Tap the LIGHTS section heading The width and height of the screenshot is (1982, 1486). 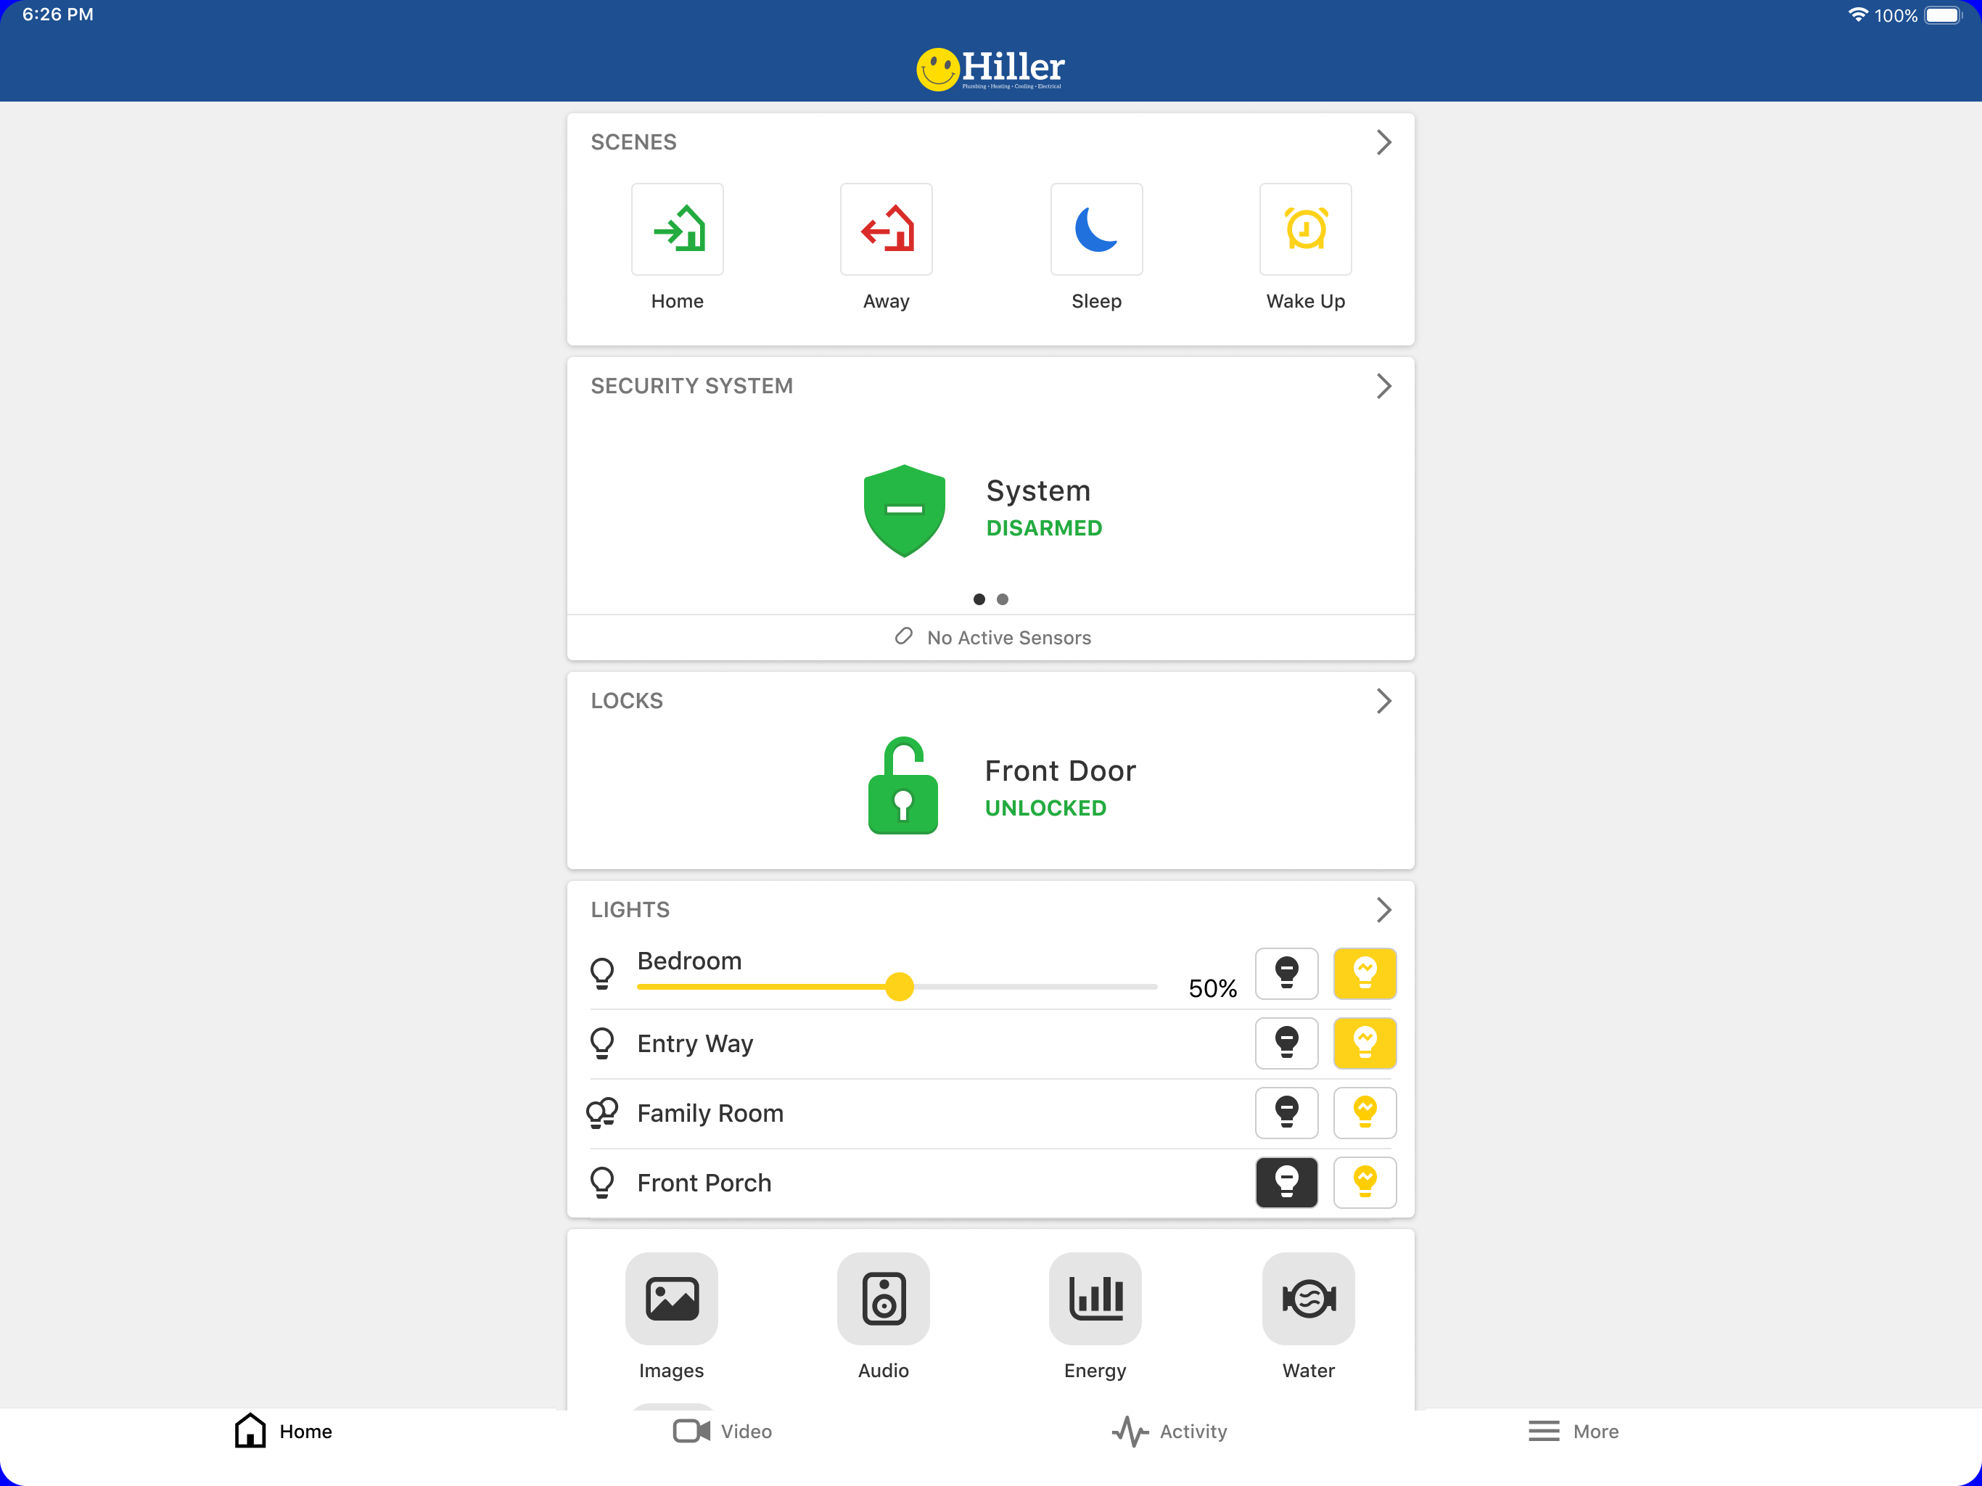[630, 910]
